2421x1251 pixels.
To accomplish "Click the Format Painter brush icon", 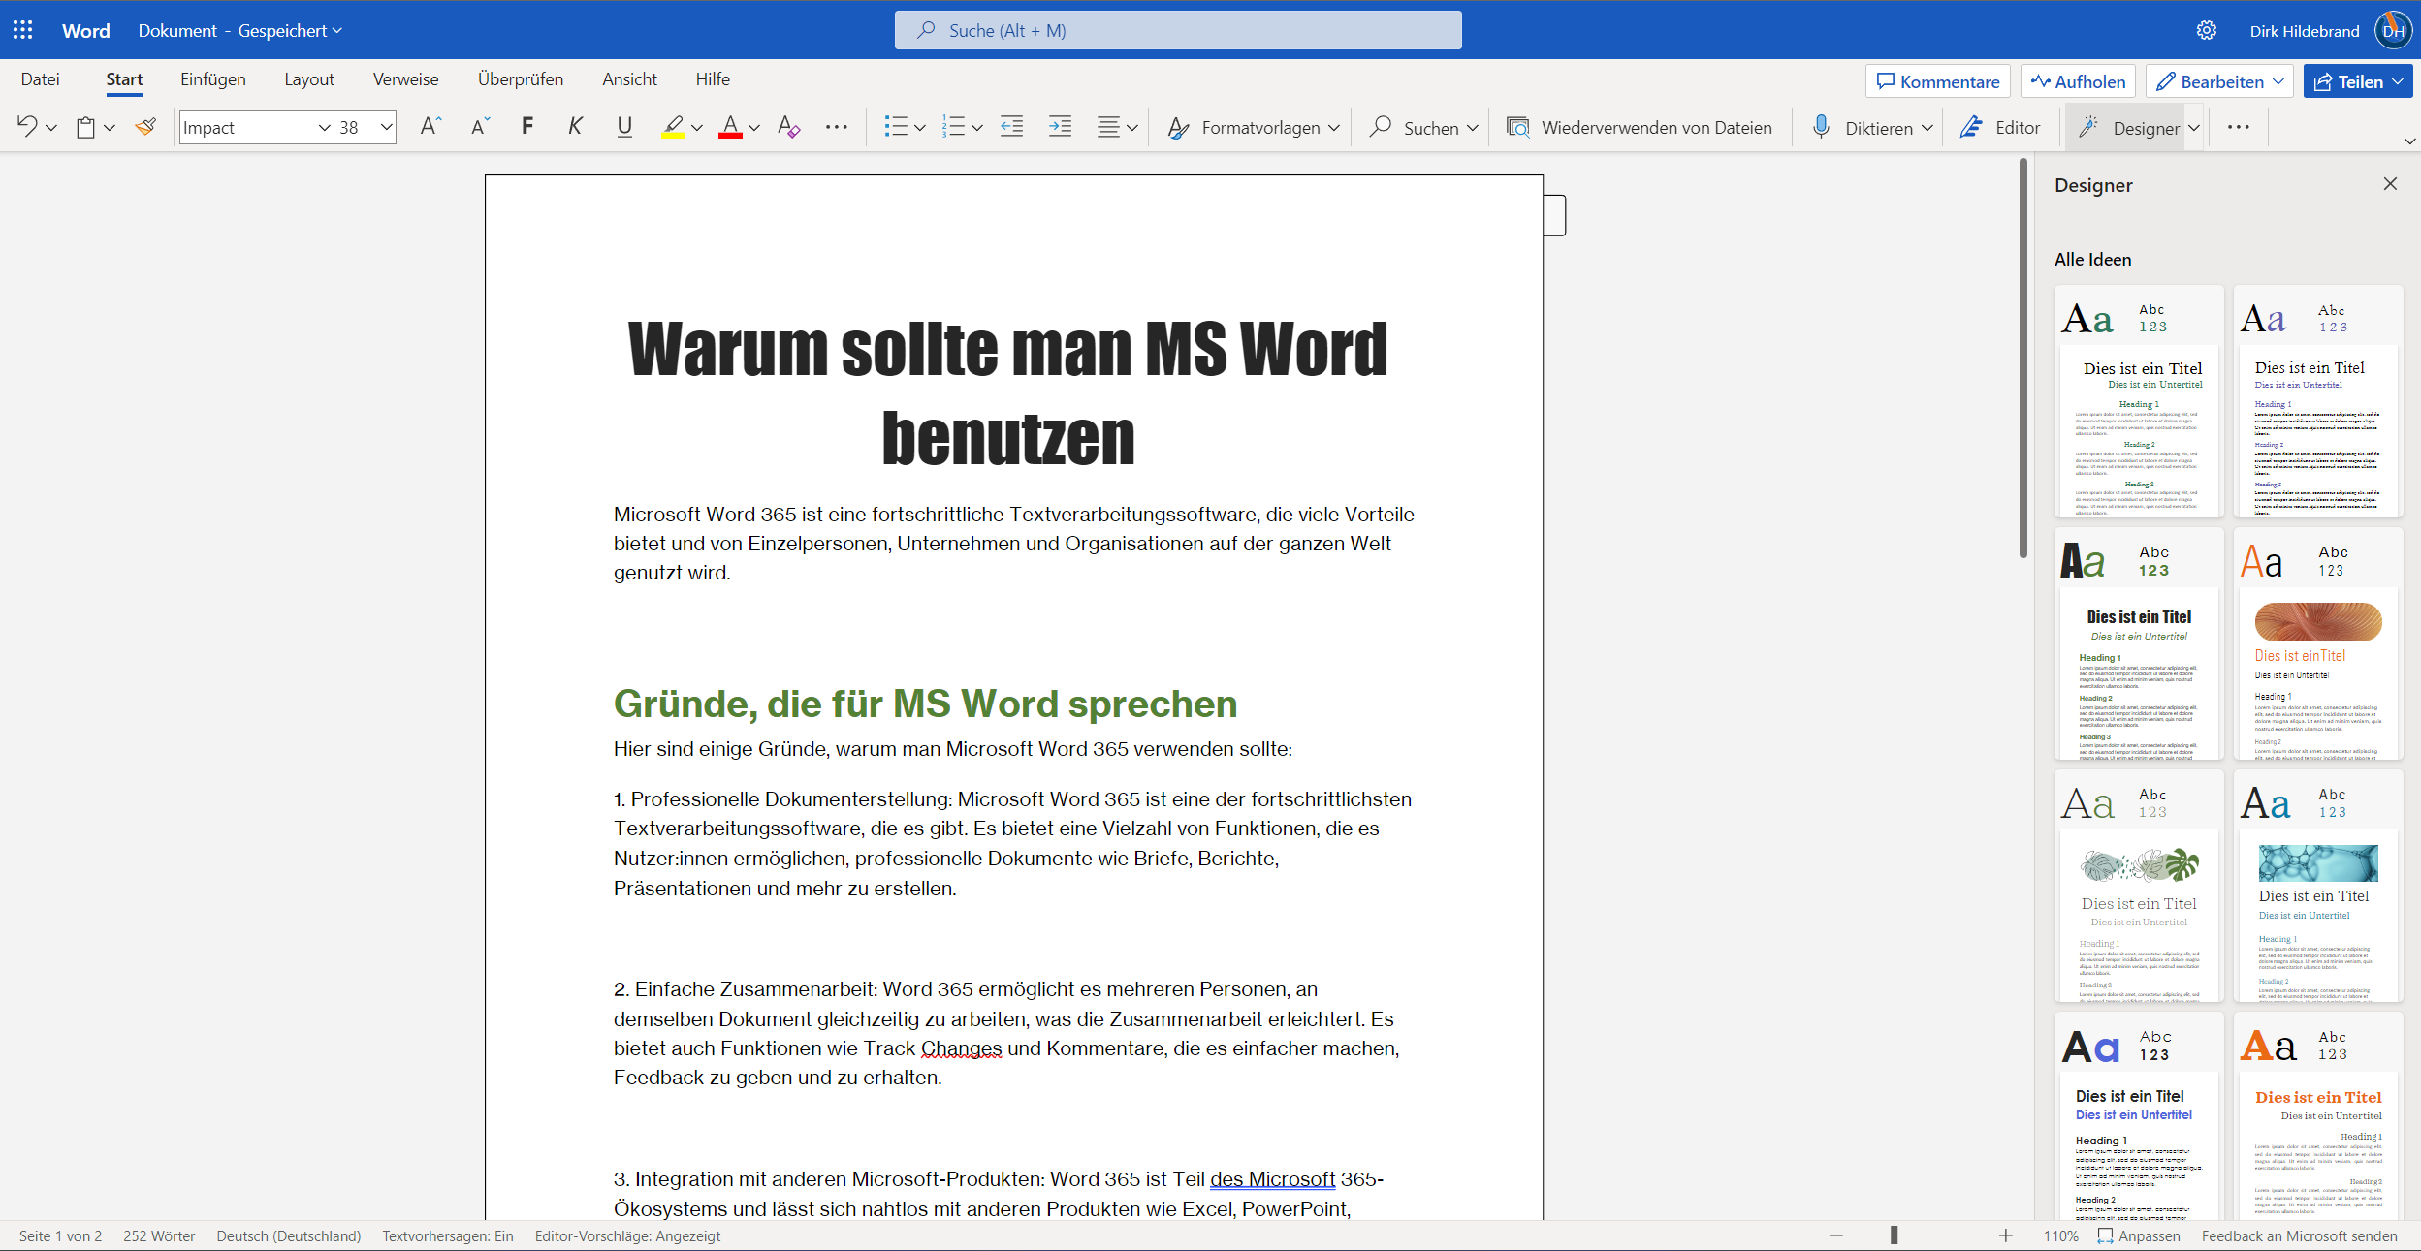I will click(x=145, y=127).
